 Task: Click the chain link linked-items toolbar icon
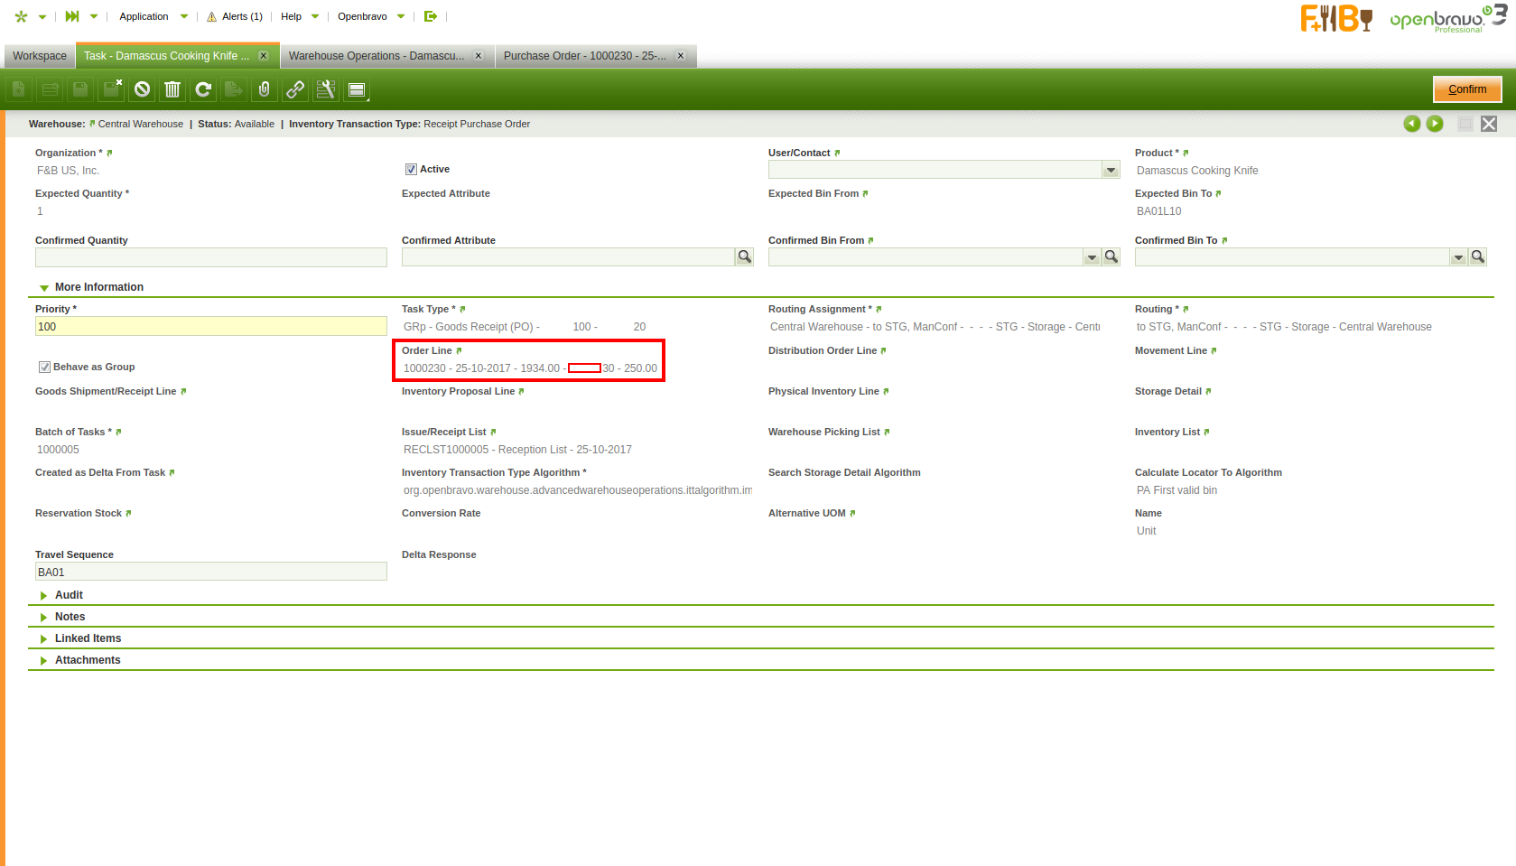(295, 89)
